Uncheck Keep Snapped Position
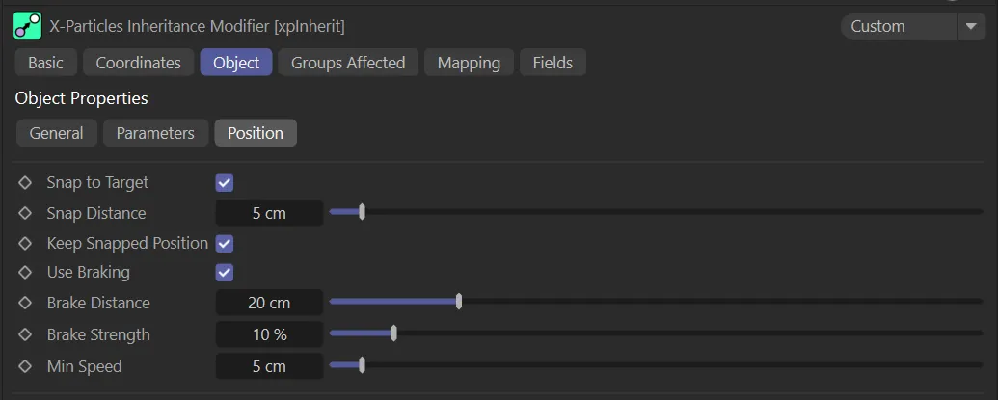This screenshot has width=998, height=400. [225, 243]
